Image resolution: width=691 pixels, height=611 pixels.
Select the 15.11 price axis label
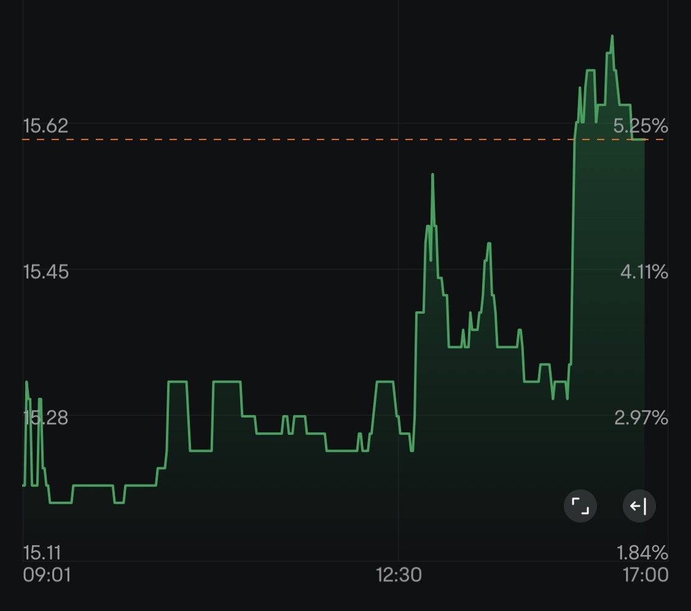coord(42,553)
